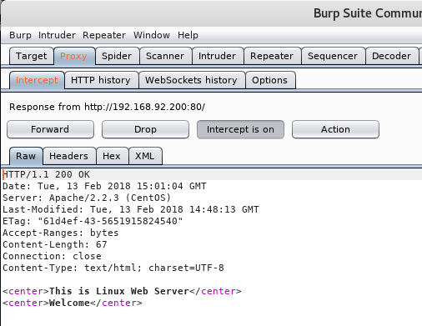
Task: Switch to the Hex view tab
Action: coord(112,156)
